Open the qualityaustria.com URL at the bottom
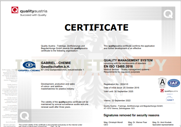Screen dimensions: 181x127 pyautogui.click(x=33, y=126)
